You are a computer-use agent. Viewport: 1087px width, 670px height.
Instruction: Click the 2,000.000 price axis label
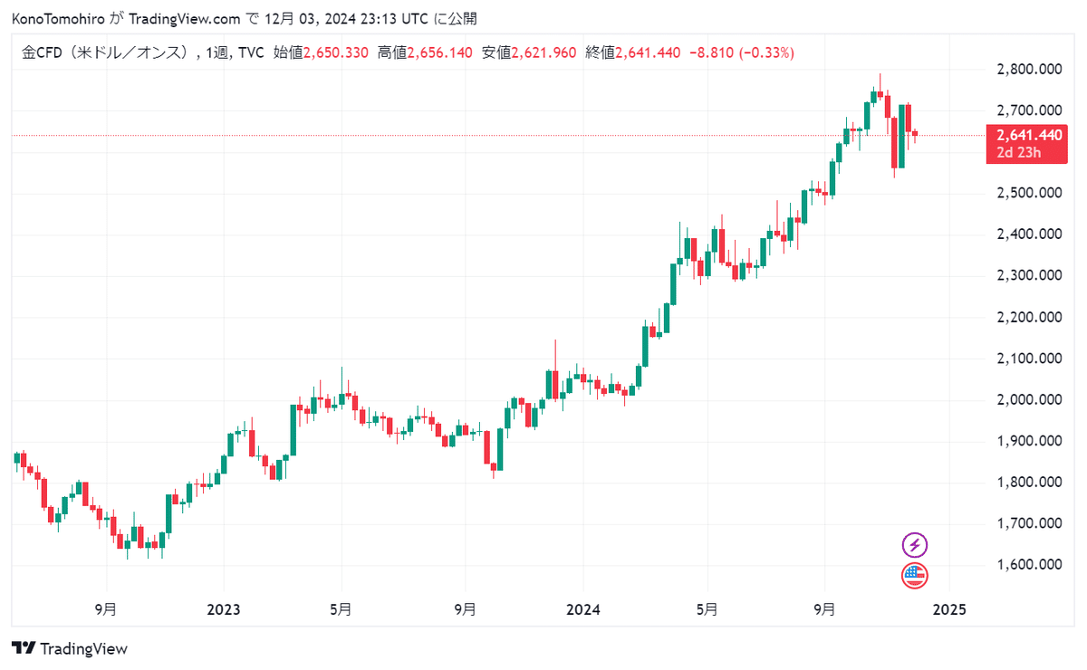pos(1028,399)
